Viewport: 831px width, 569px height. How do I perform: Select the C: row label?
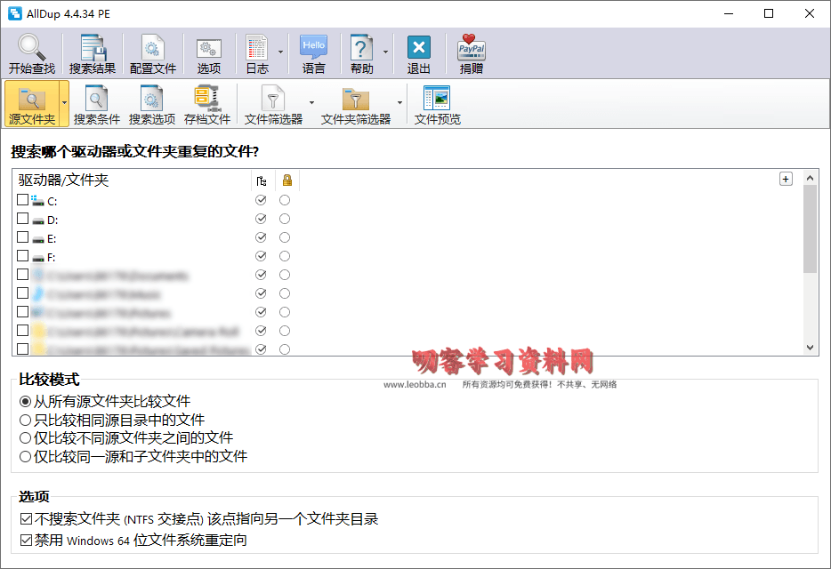click(x=52, y=201)
